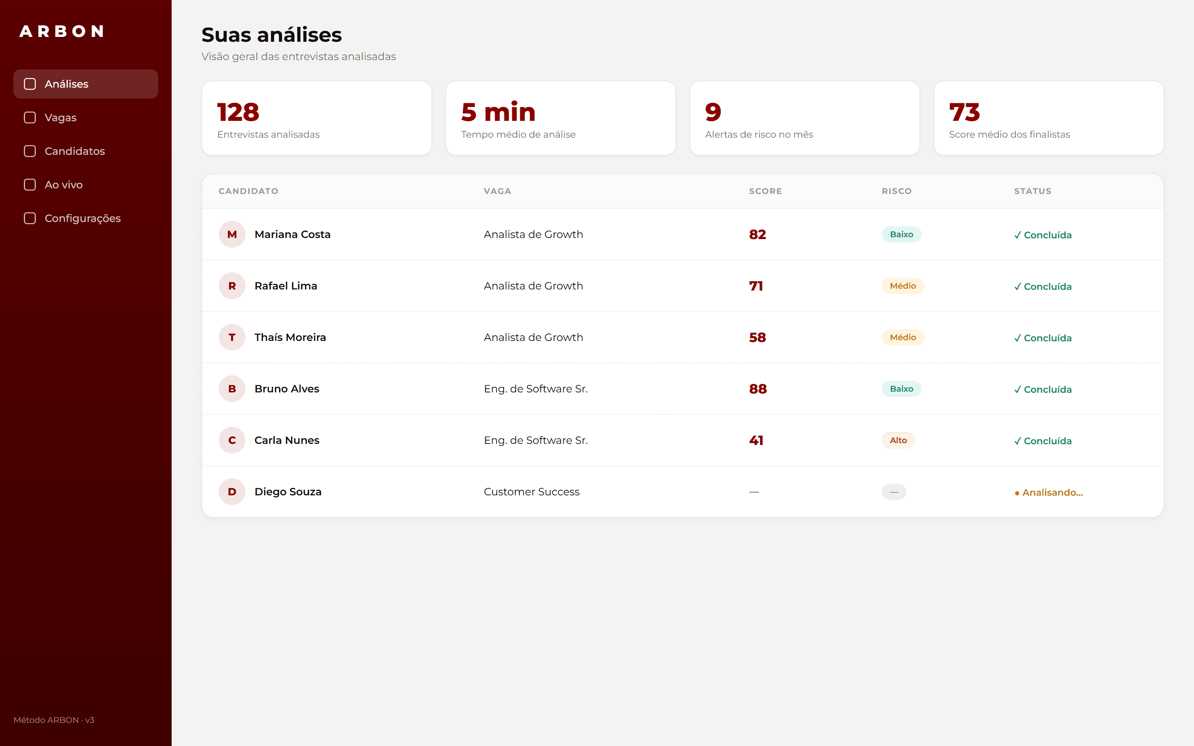Screen dimensions: 1194x746
Task: Click Carla Nunes's Eng. de Software Sr. vaga
Action: 536,440
